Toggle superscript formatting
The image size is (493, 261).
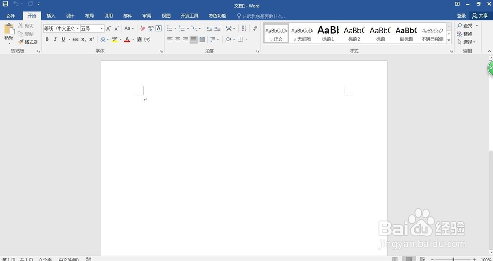point(92,39)
